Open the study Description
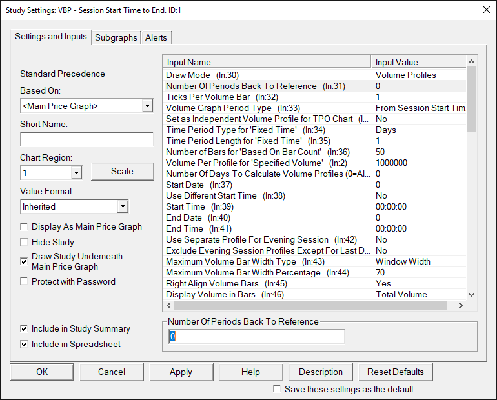The height and width of the screenshot is (400, 497). 321,372
